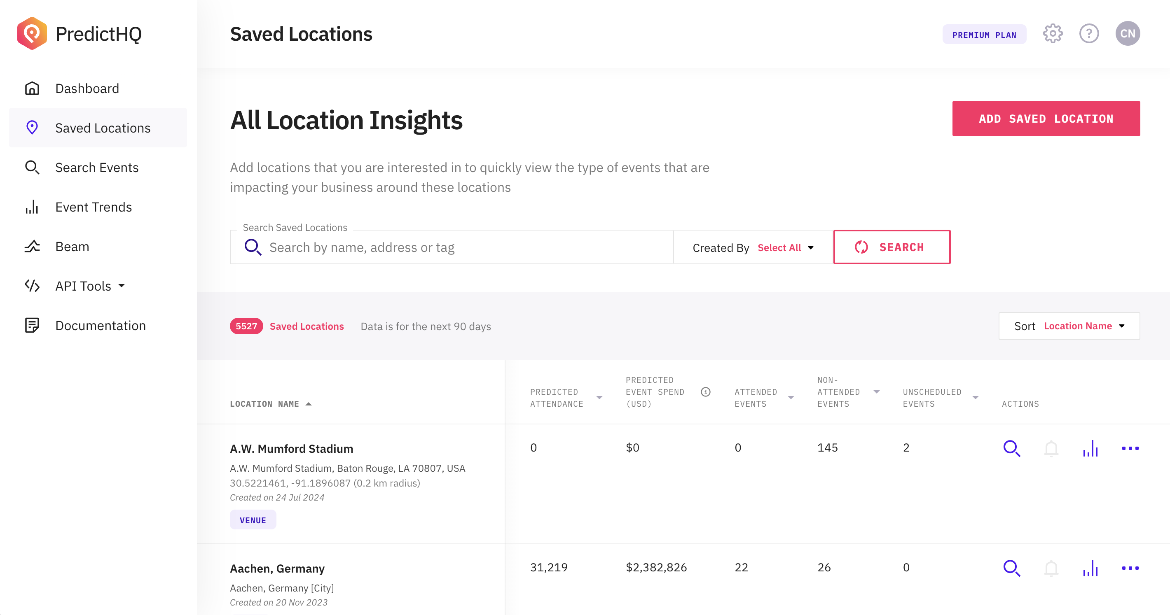This screenshot has width=1170, height=615.
Task: Toggle Location Name column sort arrow
Action: tap(309, 404)
